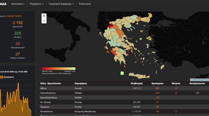
Task: Select the Crete region on the map
Action: click(139, 75)
